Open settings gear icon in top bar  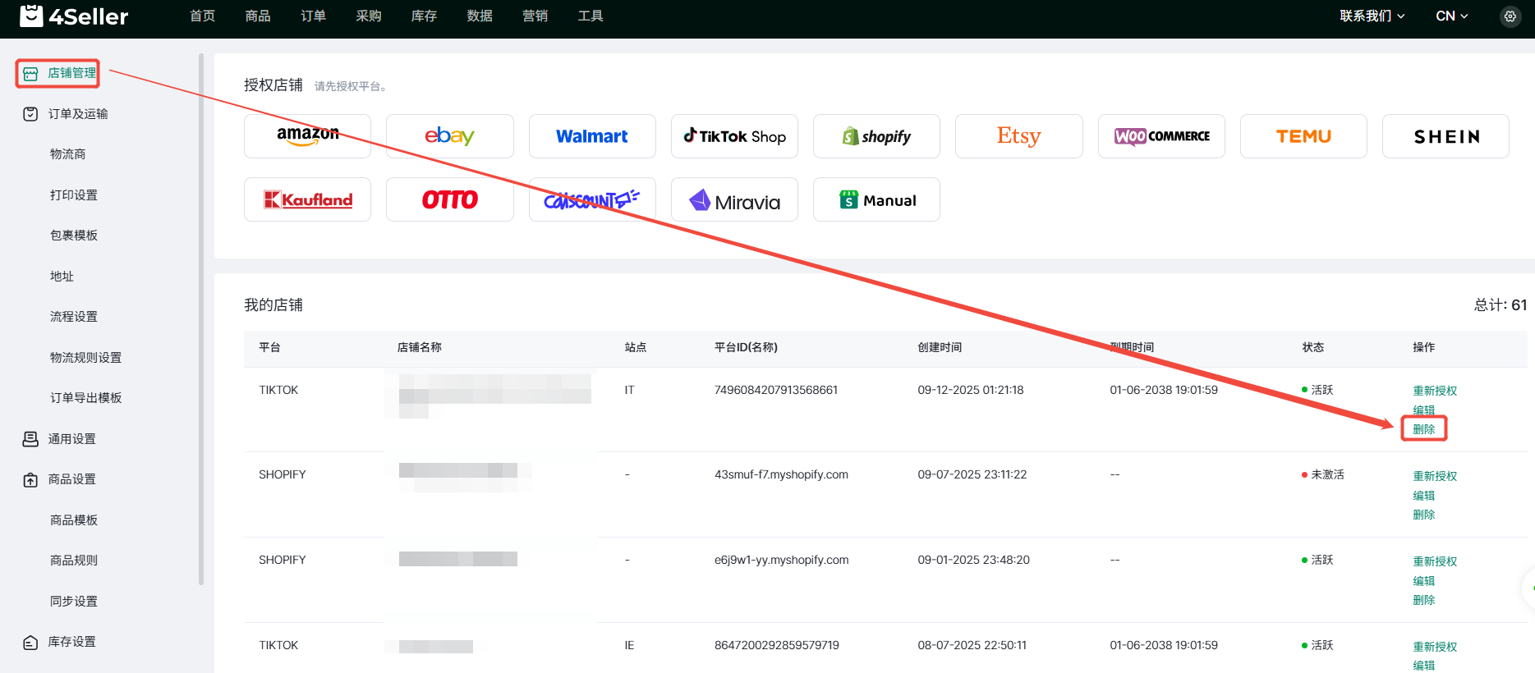tap(1510, 16)
